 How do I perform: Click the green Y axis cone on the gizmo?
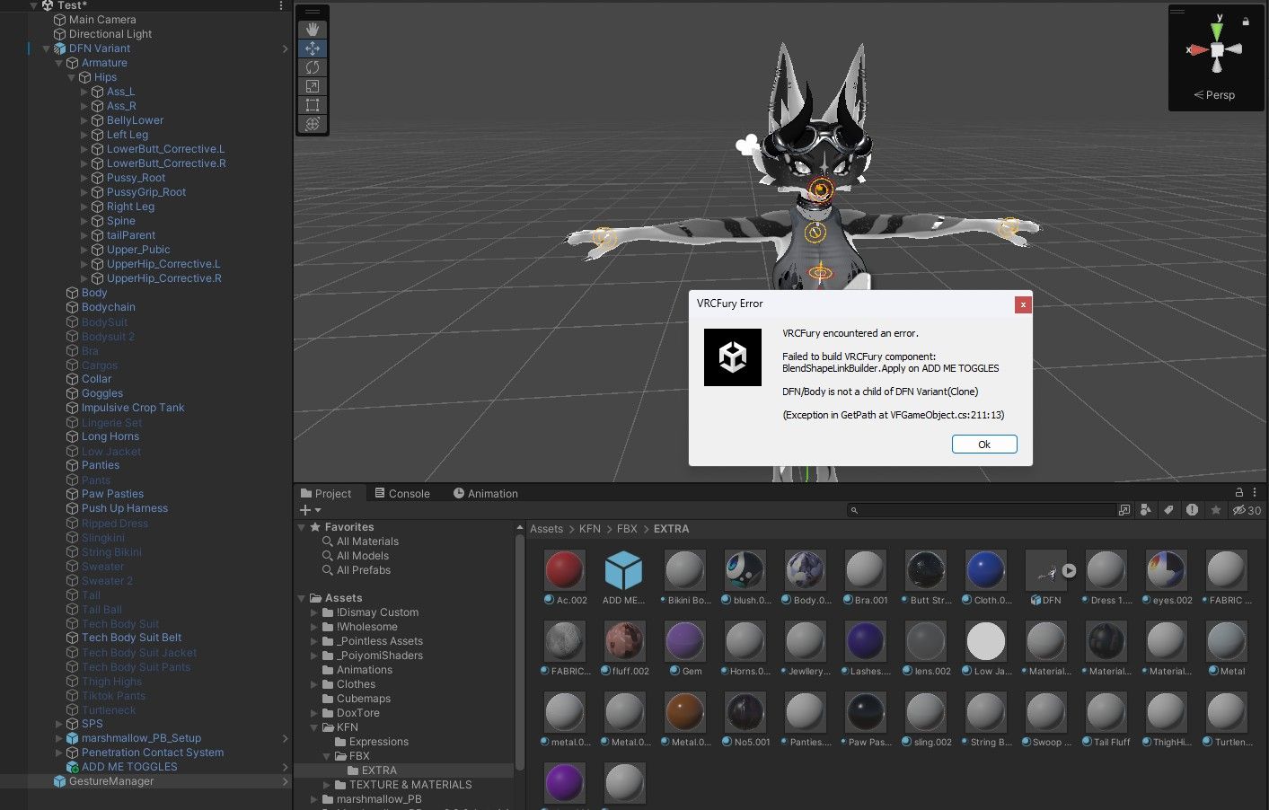click(1217, 31)
